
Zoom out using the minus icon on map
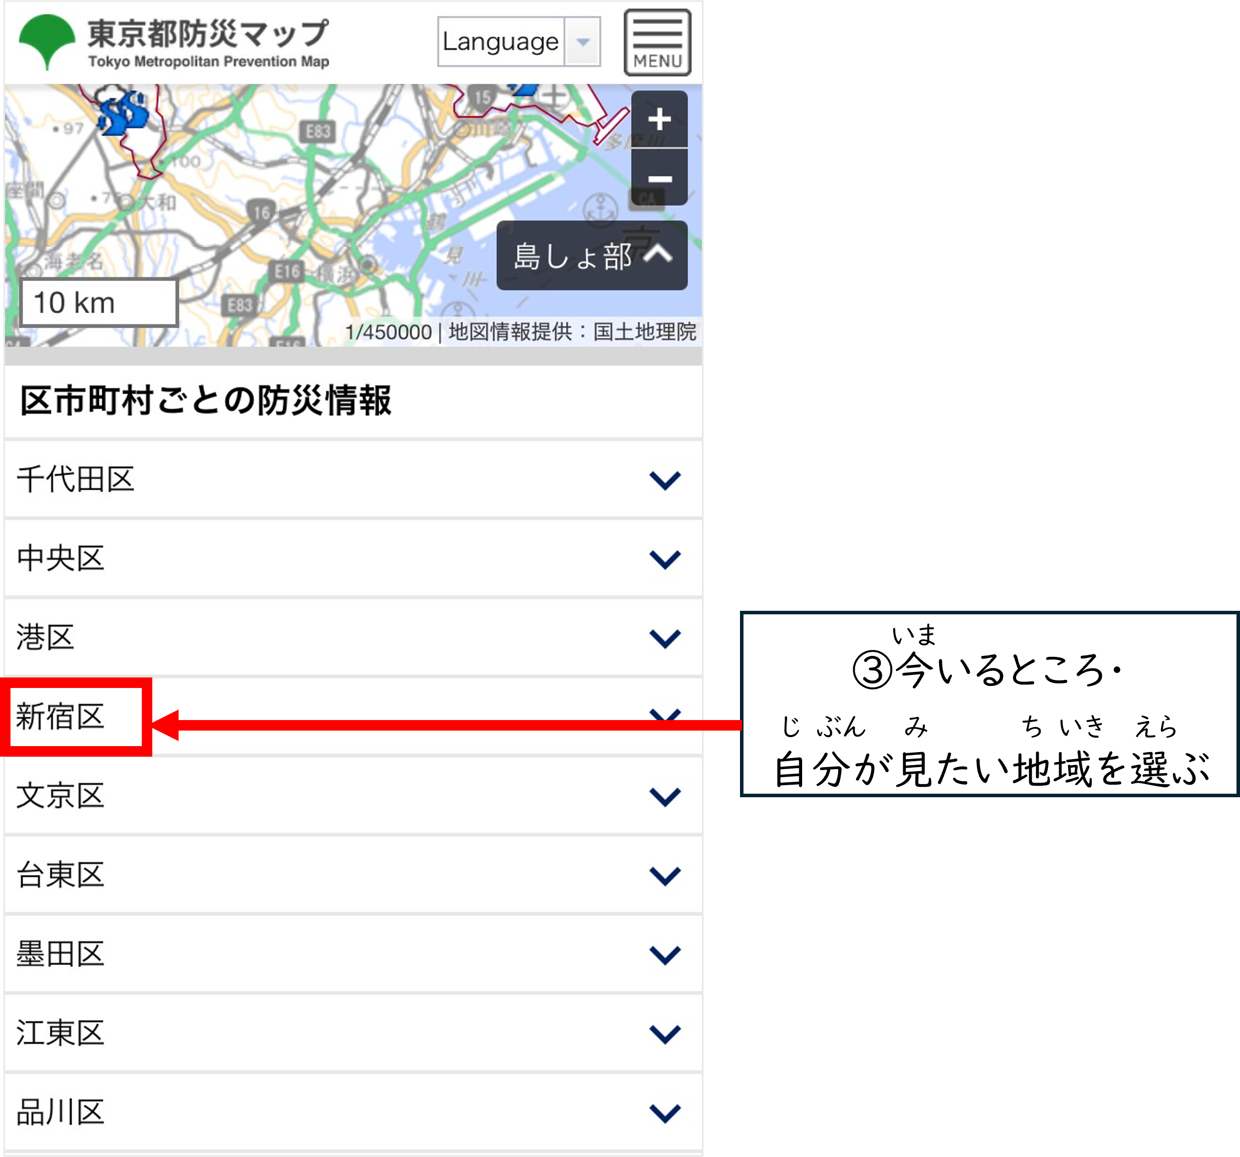(658, 179)
